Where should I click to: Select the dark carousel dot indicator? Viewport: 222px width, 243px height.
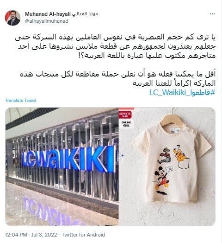(123, 155)
